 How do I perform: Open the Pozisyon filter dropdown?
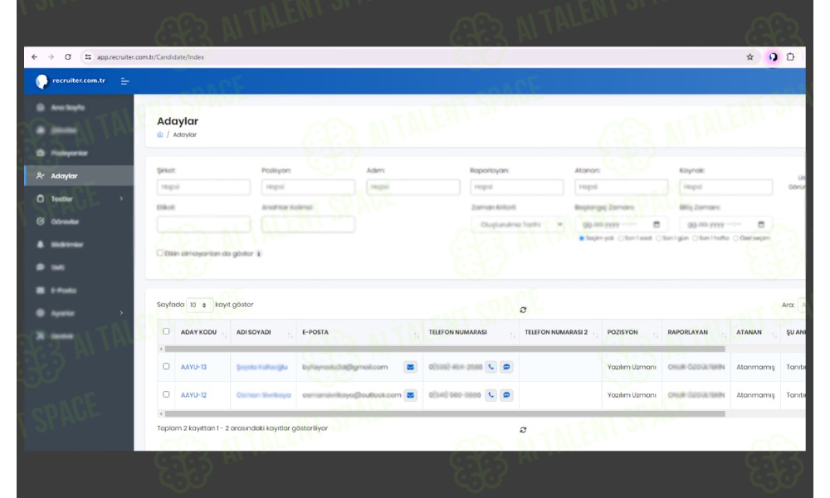click(x=308, y=187)
